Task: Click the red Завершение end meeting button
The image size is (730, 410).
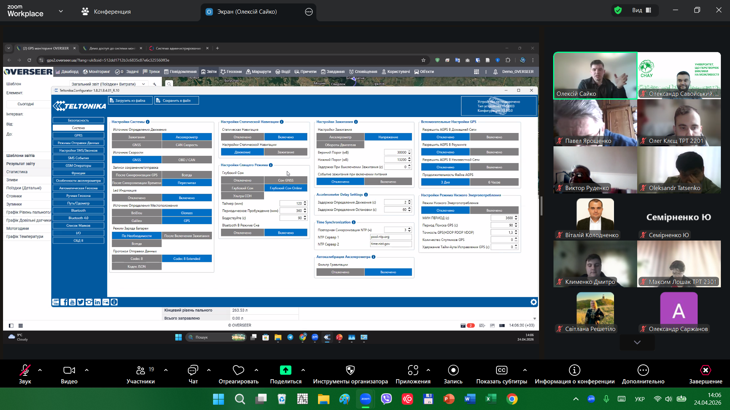Action: tap(705, 370)
